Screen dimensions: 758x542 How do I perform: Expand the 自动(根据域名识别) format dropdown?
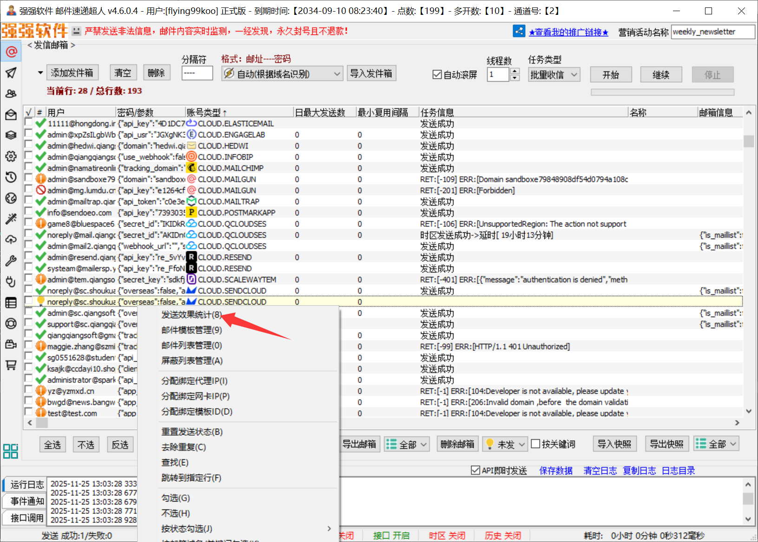[x=282, y=74]
